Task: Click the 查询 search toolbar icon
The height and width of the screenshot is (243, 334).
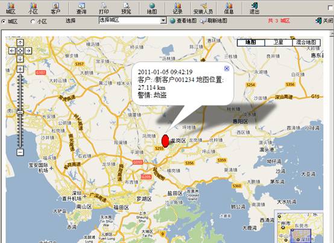Action: pyautogui.click(x=81, y=8)
